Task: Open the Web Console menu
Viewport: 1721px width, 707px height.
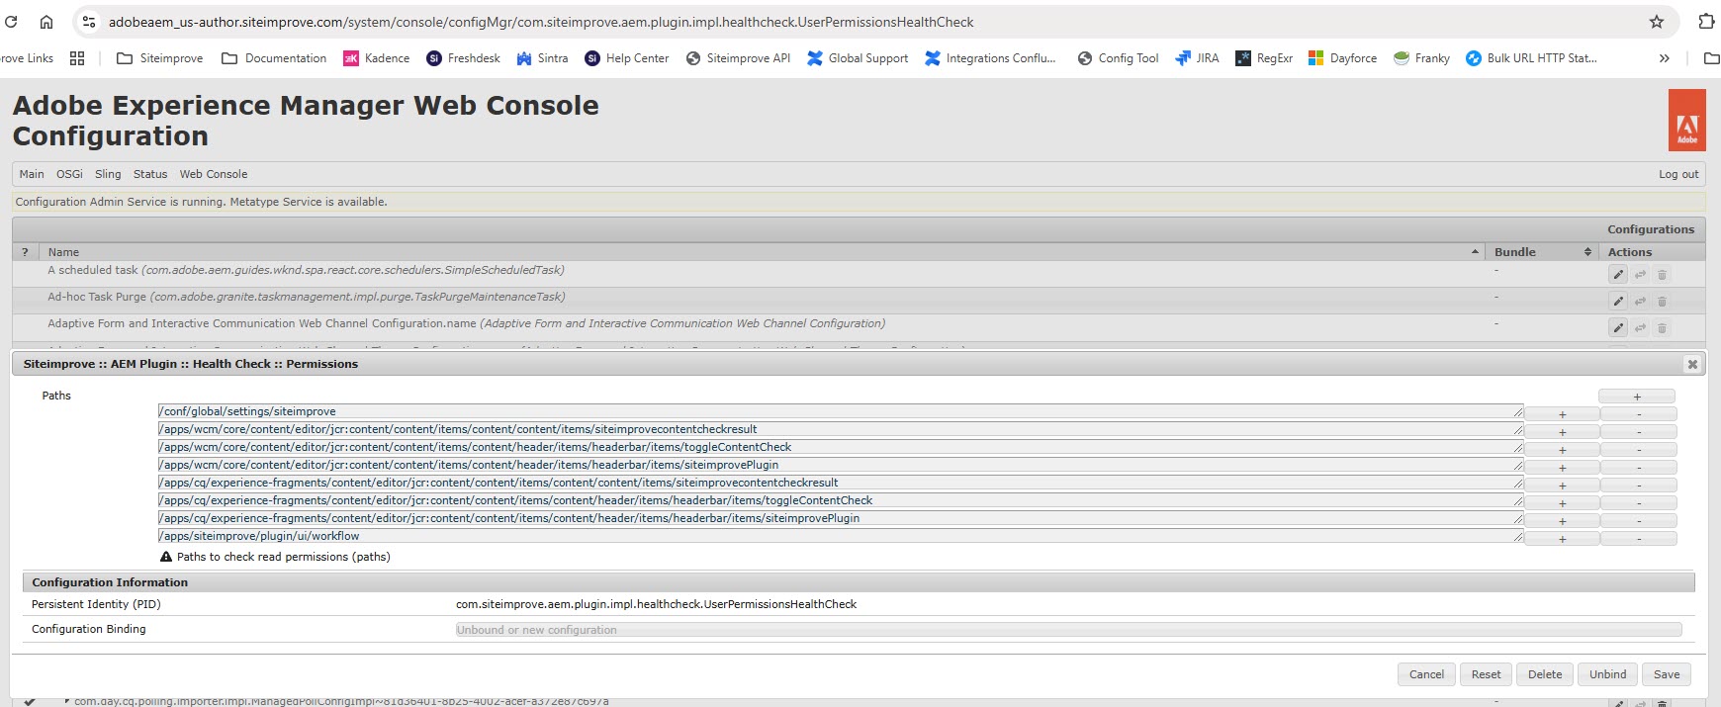Action: [x=214, y=174]
